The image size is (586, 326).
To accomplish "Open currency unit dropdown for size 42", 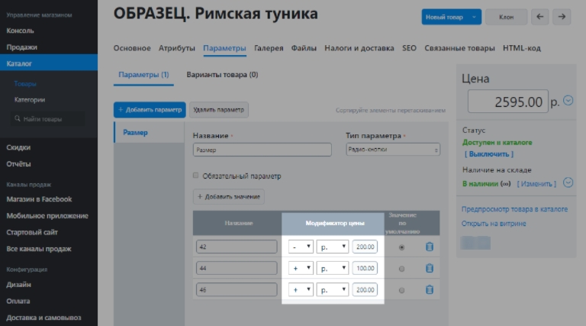I will pos(333,247).
